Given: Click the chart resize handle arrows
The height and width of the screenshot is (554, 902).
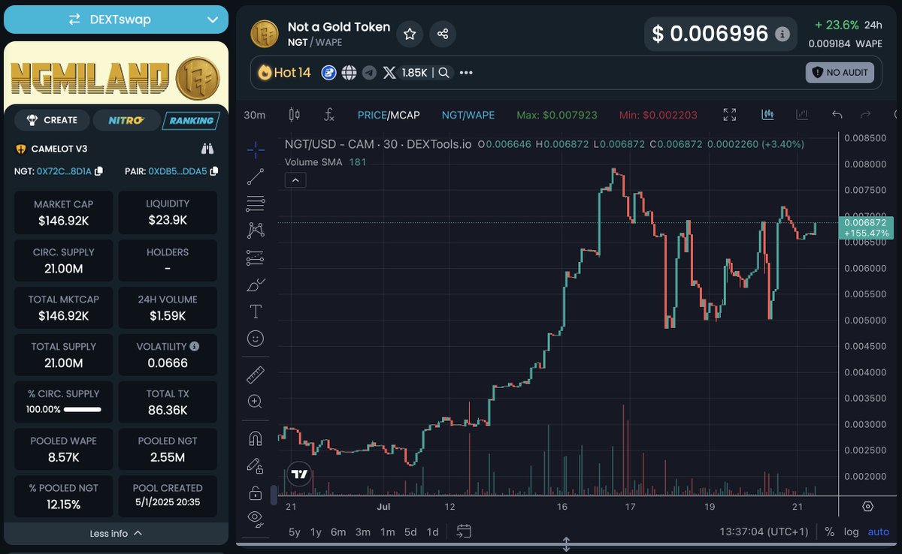Looking at the screenshot, I should click(x=567, y=544).
